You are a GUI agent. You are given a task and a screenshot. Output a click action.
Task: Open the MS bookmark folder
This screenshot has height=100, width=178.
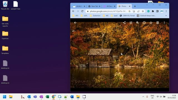tap(106, 16)
